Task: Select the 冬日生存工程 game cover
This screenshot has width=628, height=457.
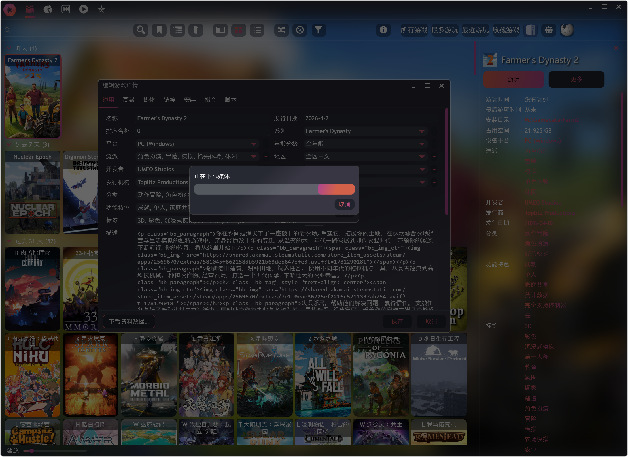Action: (x=439, y=375)
